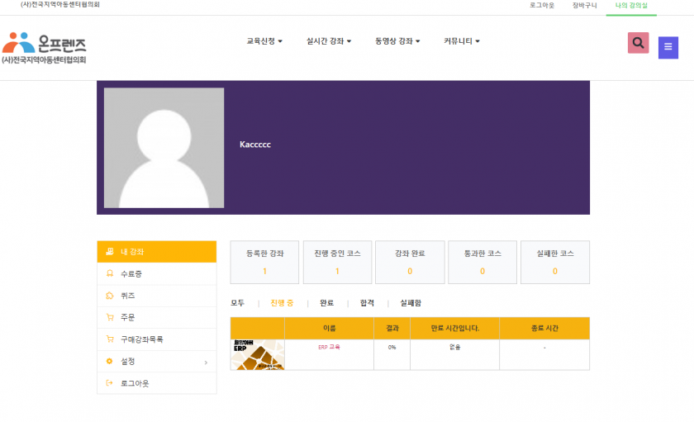Switch to the 실패함 filter tab
The width and height of the screenshot is (694, 422).
(411, 303)
